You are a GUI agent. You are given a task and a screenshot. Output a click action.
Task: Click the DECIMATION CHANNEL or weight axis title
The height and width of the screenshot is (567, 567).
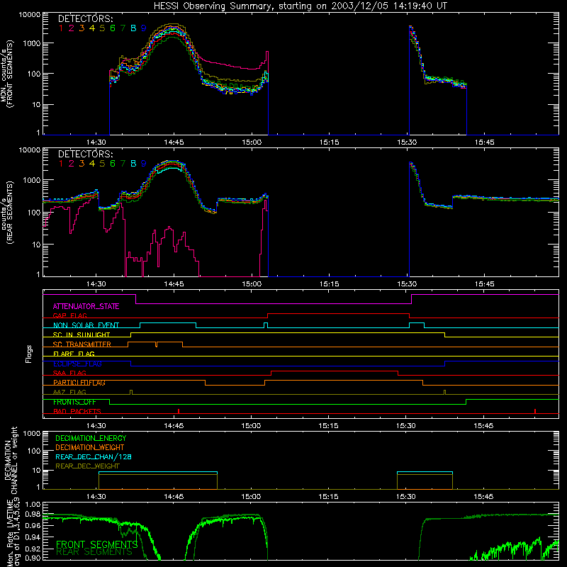coord(11,460)
